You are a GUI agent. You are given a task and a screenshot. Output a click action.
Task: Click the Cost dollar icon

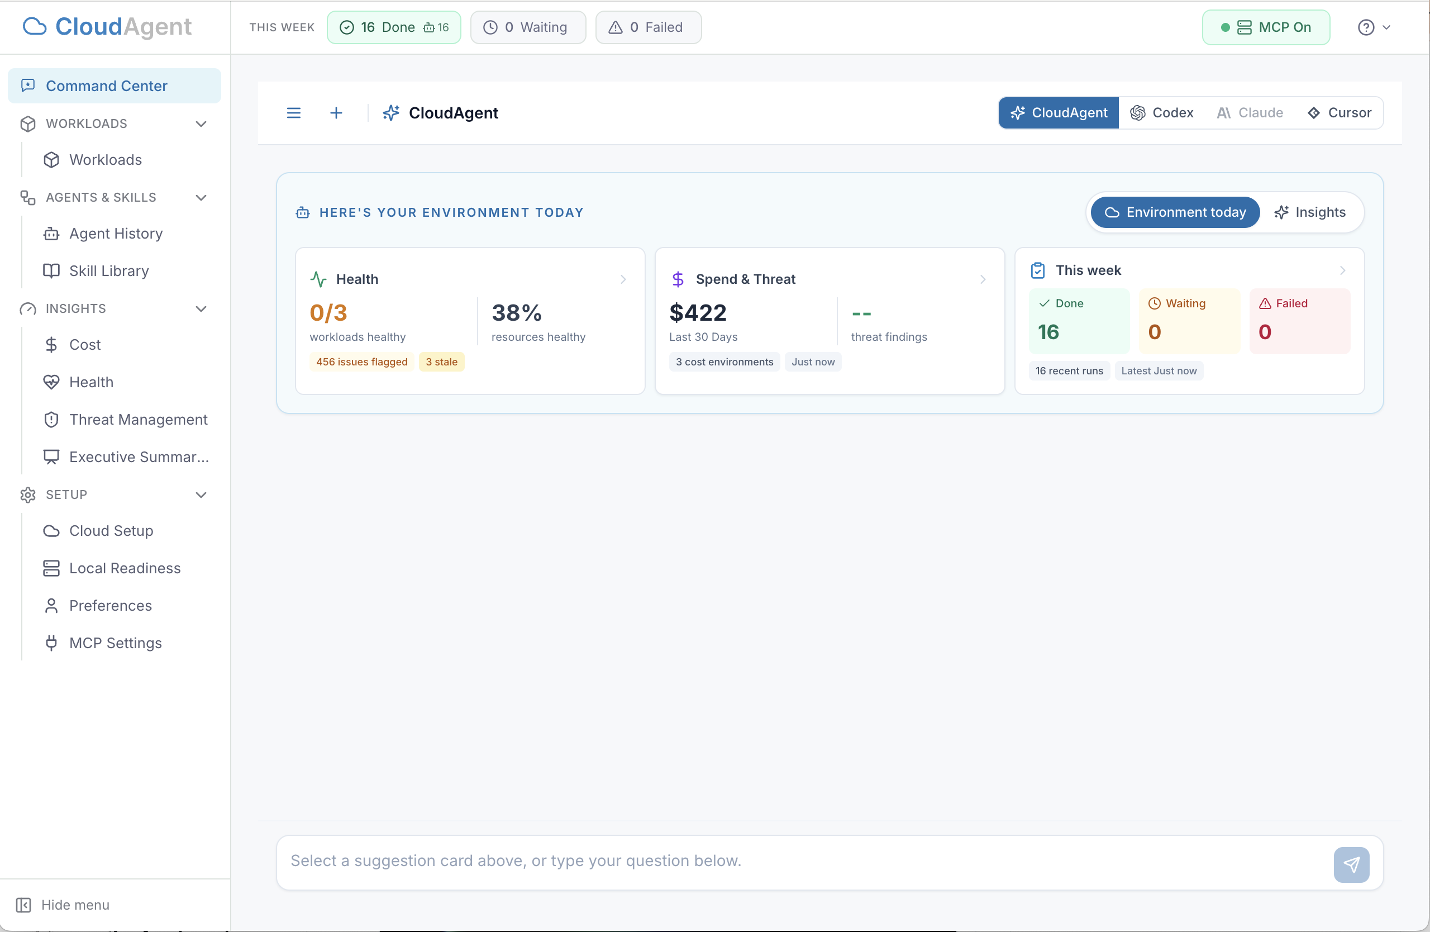click(51, 345)
